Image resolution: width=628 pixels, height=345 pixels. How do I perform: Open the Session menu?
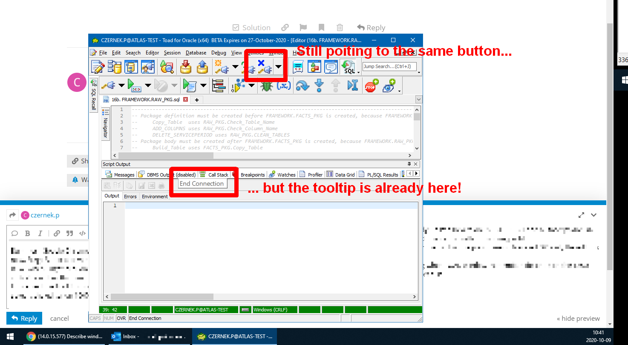[172, 53]
